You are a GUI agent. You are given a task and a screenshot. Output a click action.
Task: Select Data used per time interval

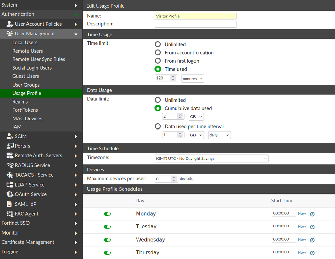click(x=158, y=126)
